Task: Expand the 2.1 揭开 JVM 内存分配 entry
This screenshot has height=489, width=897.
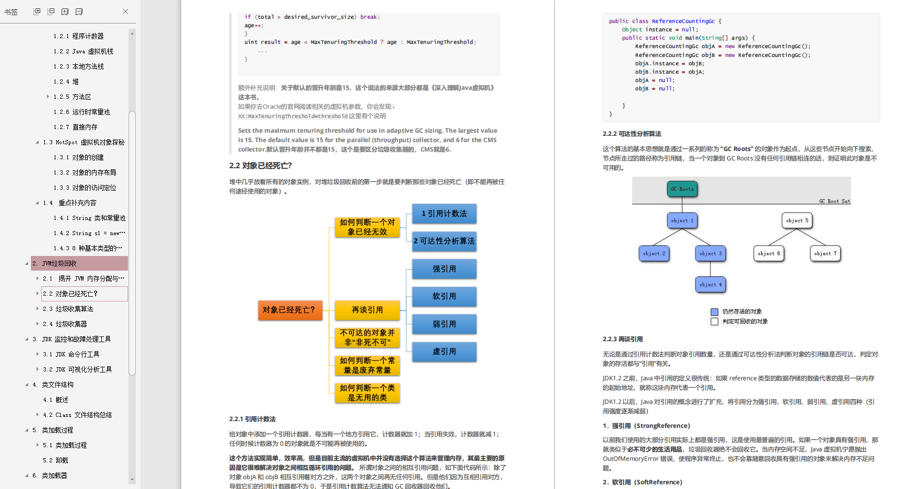Action: (37, 278)
